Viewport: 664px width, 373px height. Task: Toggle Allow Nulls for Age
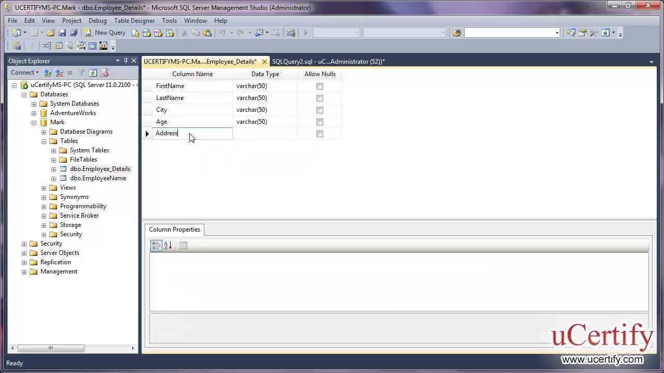[x=320, y=122]
